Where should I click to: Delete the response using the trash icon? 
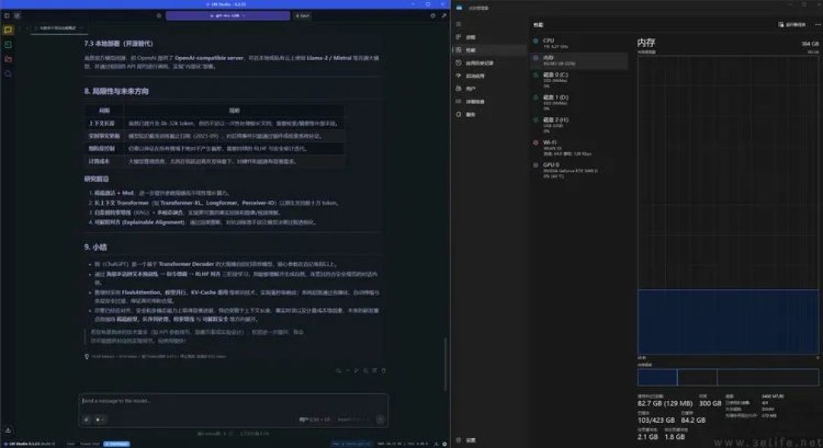click(x=383, y=370)
